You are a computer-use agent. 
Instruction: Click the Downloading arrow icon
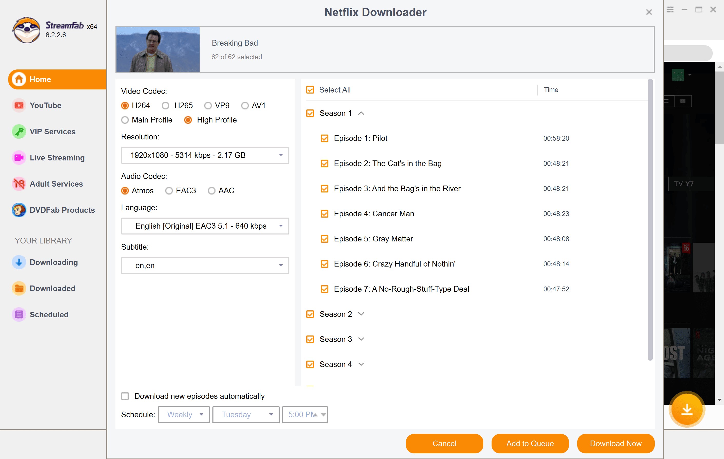coord(19,262)
